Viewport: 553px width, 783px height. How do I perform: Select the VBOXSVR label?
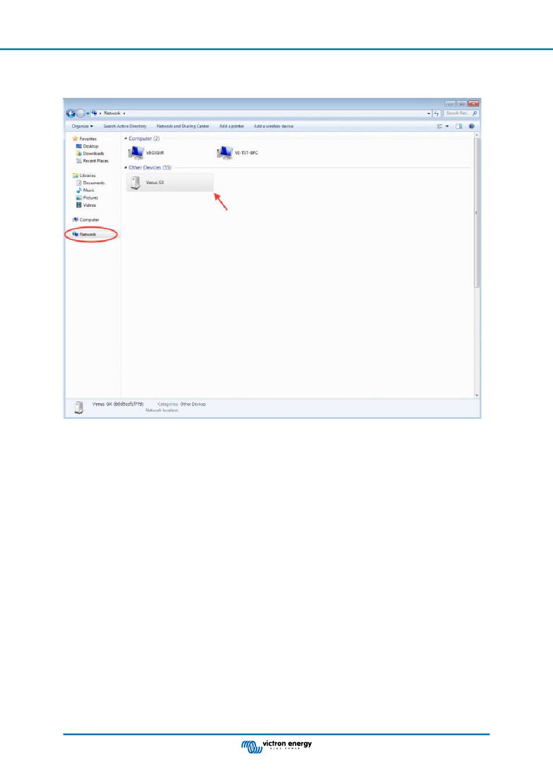click(x=155, y=153)
